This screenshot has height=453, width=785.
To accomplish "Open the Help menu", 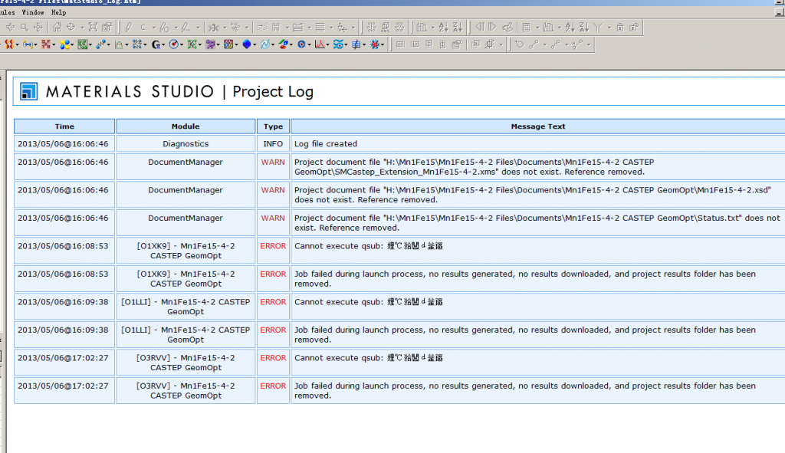I will tap(58, 12).
